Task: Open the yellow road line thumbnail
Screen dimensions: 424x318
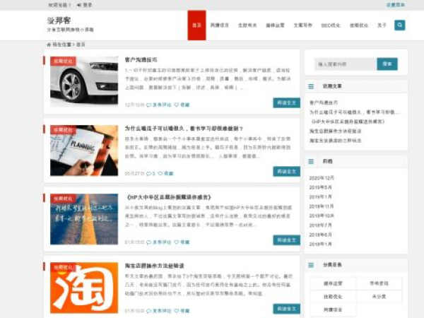Action: click(x=84, y=219)
